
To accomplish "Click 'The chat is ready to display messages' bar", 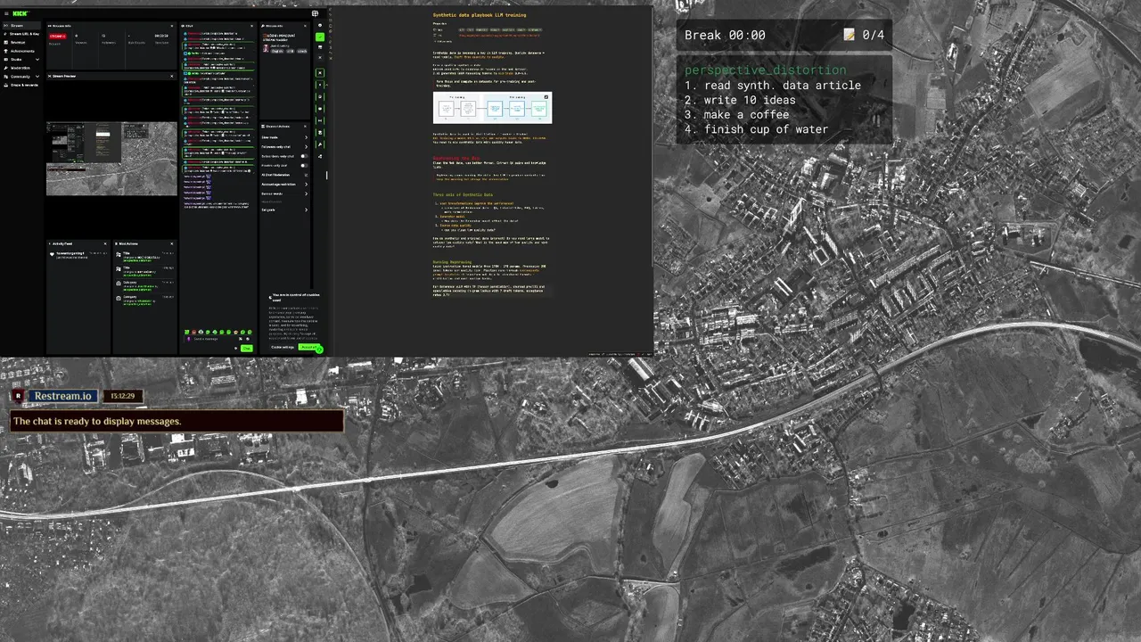I will click(x=176, y=421).
